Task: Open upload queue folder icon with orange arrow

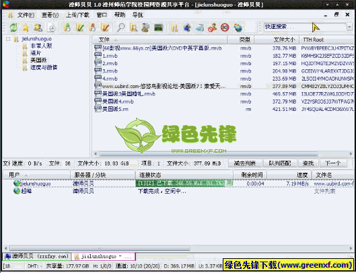Action: pos(92,28)
